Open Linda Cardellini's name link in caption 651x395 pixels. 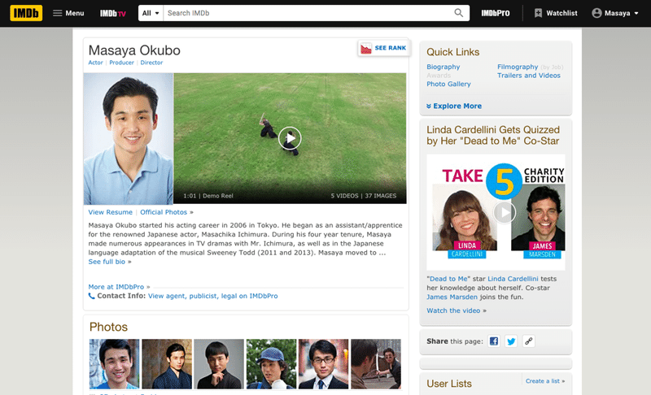tap(513, 279)
